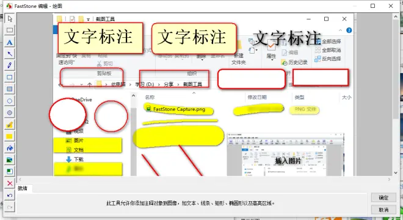The height and width of the screenshot is (220, 403).
Task: Select the yellow highlight area rectangle tool
Action: 10,137
